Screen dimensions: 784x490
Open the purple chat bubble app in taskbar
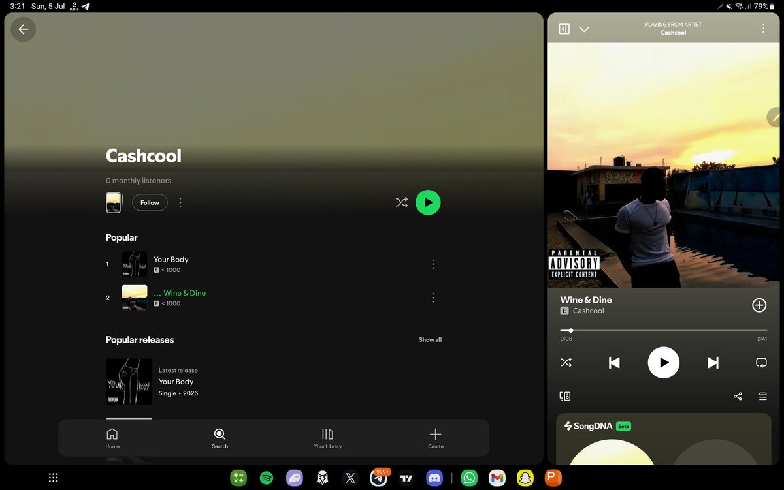click(295, 478)
